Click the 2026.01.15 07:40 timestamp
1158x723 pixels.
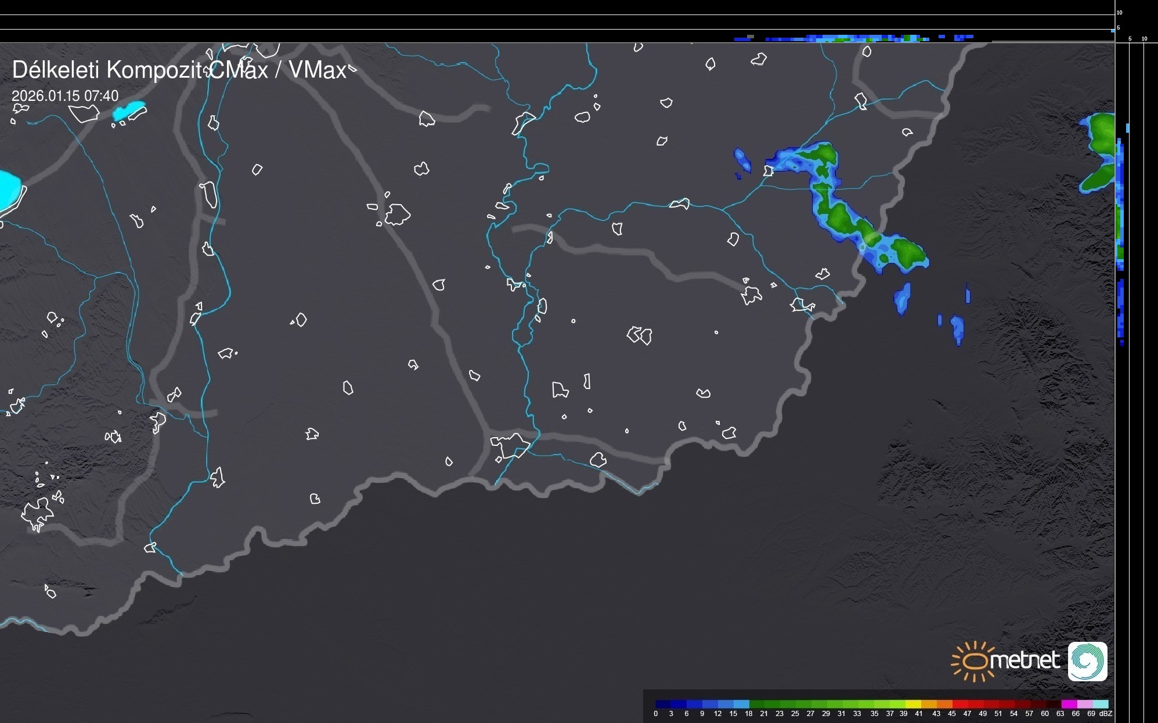[x=65, y=96]
